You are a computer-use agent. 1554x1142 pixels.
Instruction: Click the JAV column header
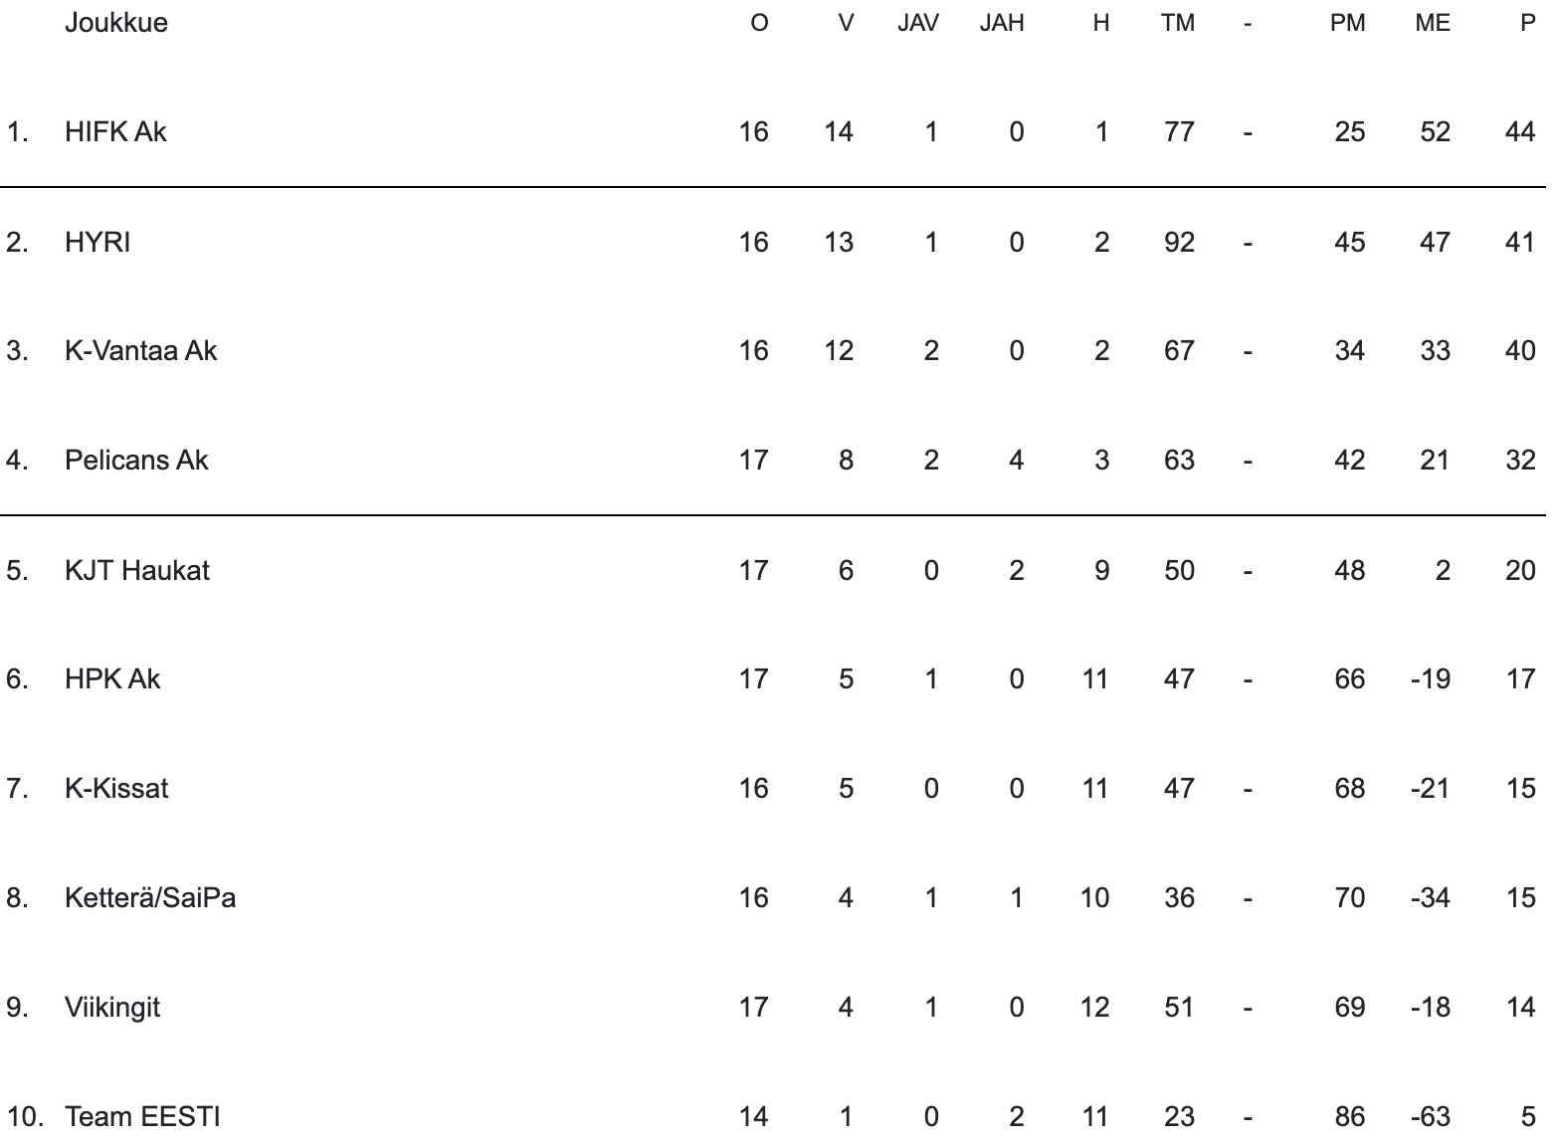pyautogui.click(x=917, y=23)
